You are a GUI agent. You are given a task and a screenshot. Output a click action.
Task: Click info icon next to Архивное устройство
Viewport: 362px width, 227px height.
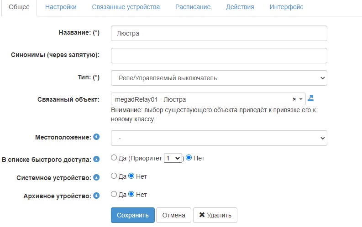pyautogui.click(x=96, y=196)
